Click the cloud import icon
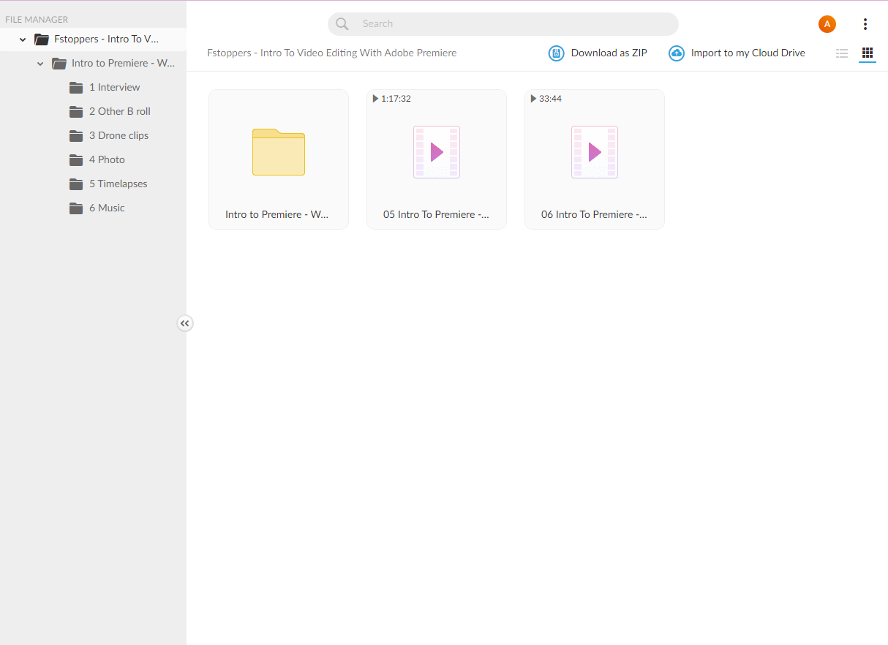 [x=677, y=53]
